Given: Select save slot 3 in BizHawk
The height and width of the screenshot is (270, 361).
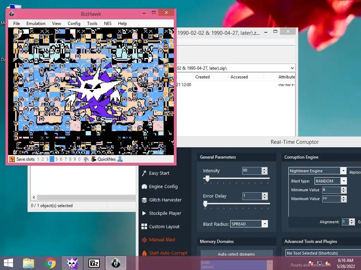Looking at the screenshot, I should point(47,159).
